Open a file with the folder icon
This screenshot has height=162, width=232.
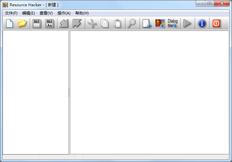tap(22, 23)
